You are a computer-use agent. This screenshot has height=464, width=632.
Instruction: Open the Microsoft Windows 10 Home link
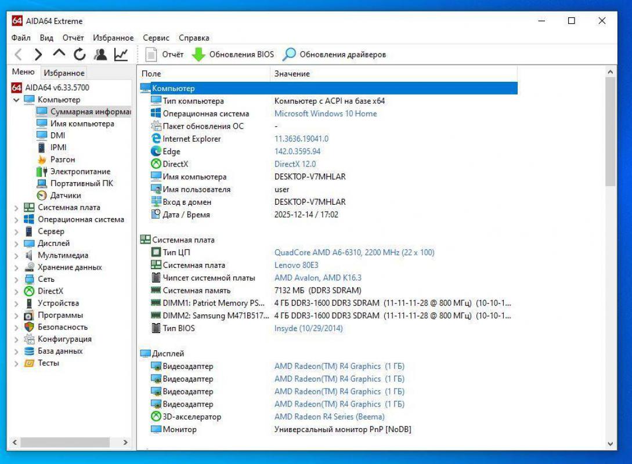click(325, 114)
